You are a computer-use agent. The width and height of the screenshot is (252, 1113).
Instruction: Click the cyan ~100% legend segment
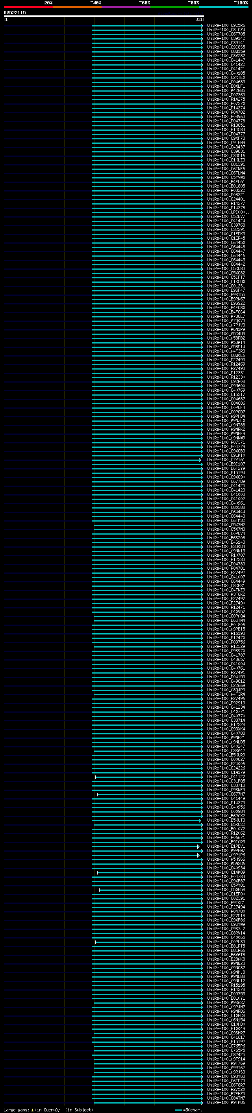point(224,7)
